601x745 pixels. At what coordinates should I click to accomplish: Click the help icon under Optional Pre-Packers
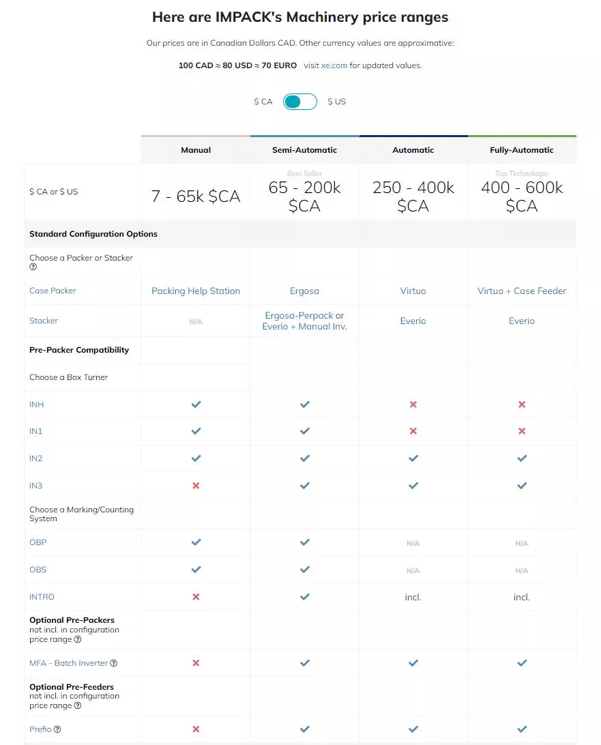click(x=78, y=639)
